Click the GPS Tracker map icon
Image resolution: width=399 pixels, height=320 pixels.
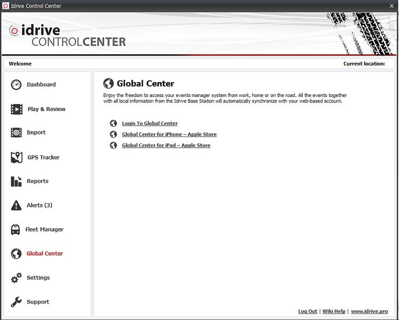click(17, 157)
